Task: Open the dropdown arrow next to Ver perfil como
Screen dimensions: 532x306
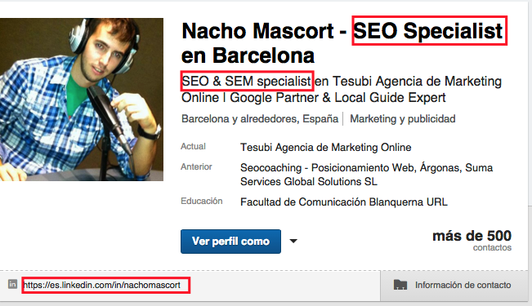Action: [x=293, y=242]
